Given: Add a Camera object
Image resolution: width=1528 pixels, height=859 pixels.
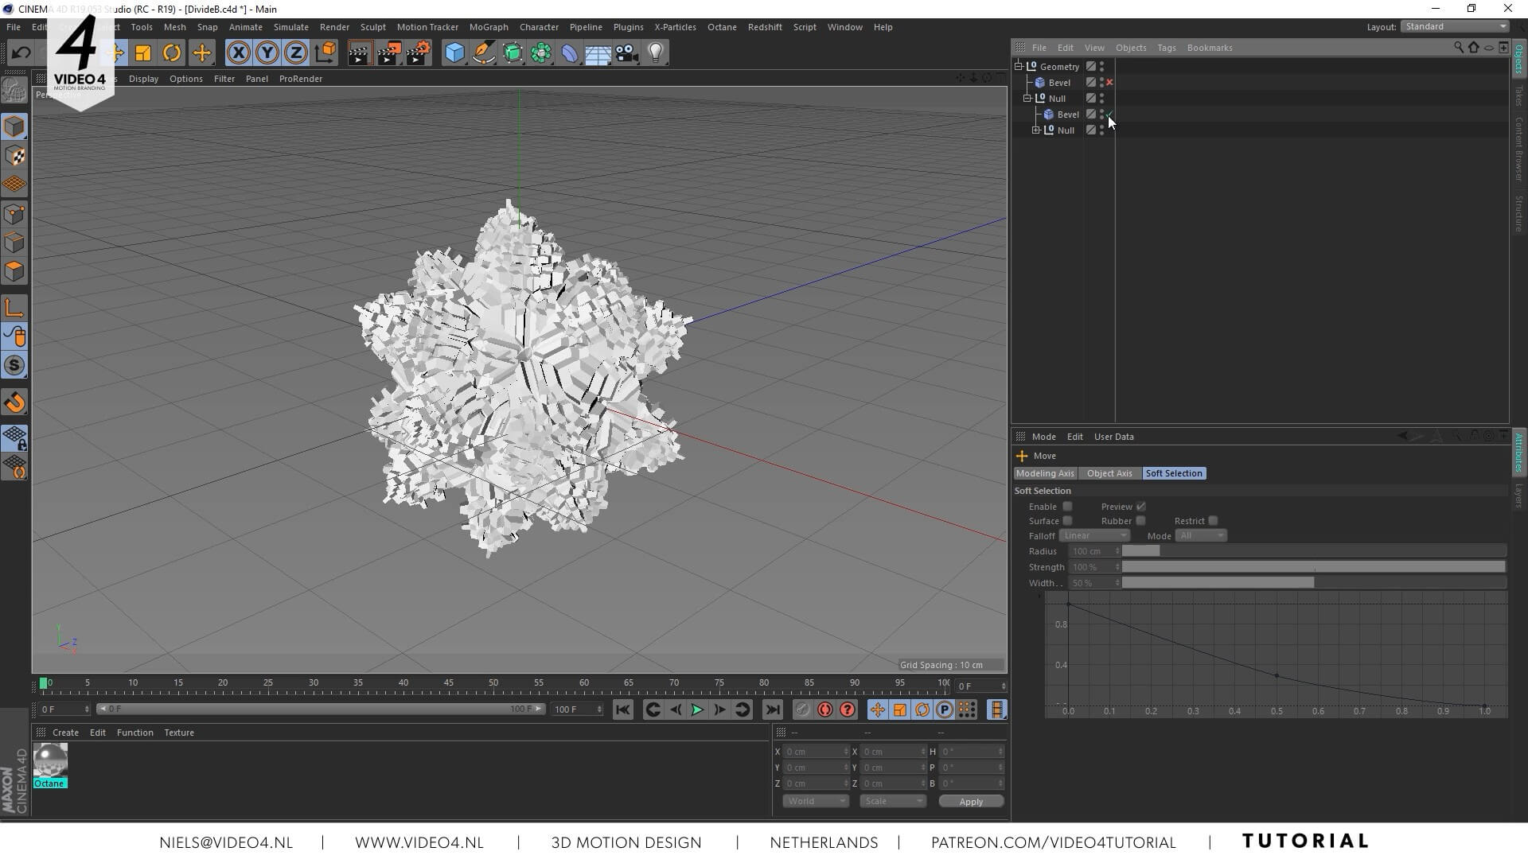Looking at the screenshot, I should click(627, 53).
